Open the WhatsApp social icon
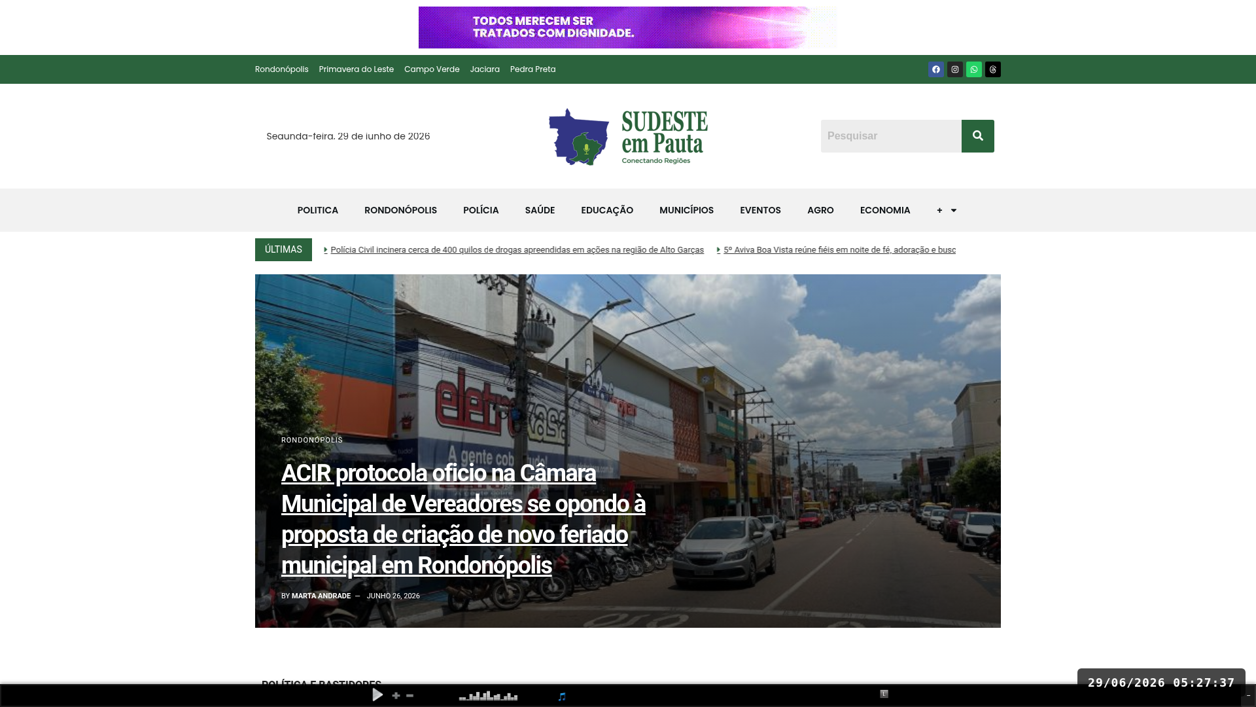The width and height of the screenshot is (1256, 707). point(974,69)
